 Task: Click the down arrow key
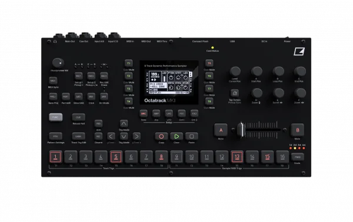[124, 136]
